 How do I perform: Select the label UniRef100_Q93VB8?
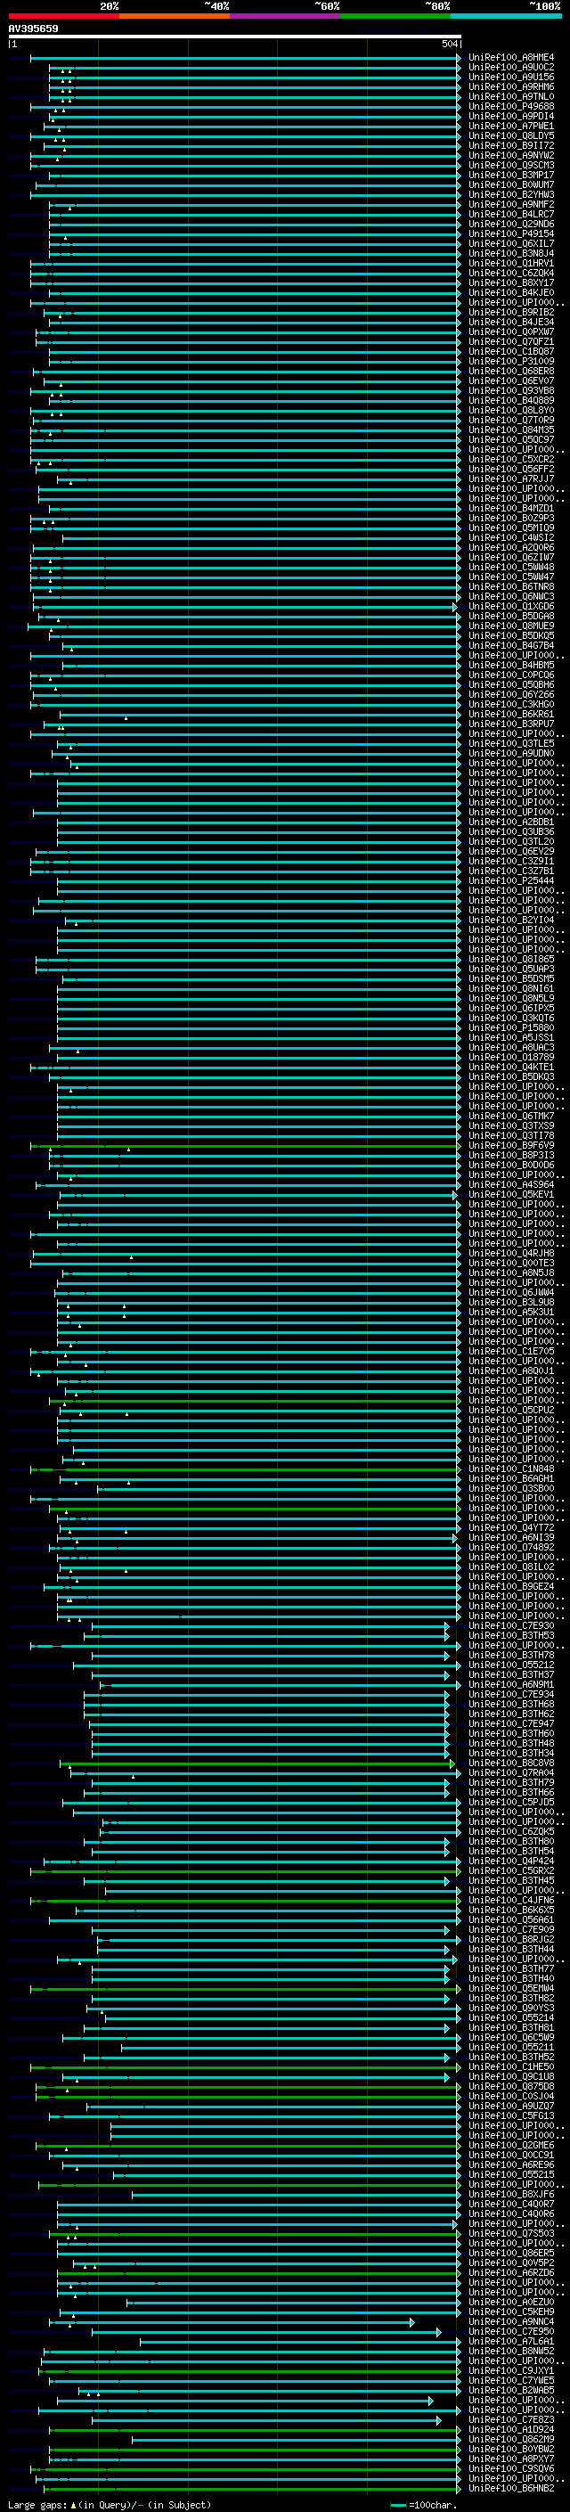[511, 391]
